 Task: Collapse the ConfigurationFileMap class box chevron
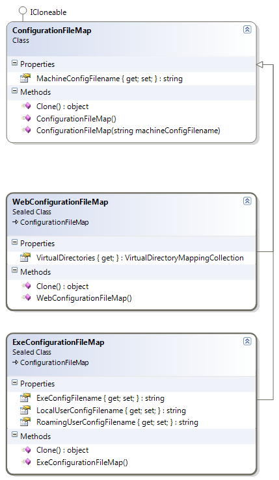(247, 29)
